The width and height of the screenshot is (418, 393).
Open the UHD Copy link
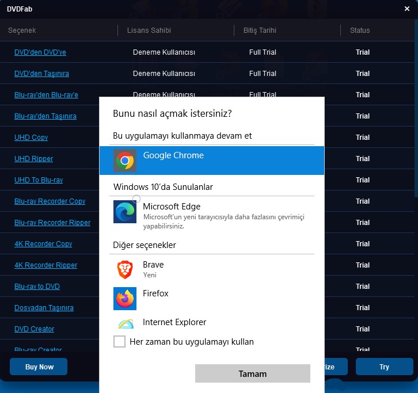click(x=31, y=138)
